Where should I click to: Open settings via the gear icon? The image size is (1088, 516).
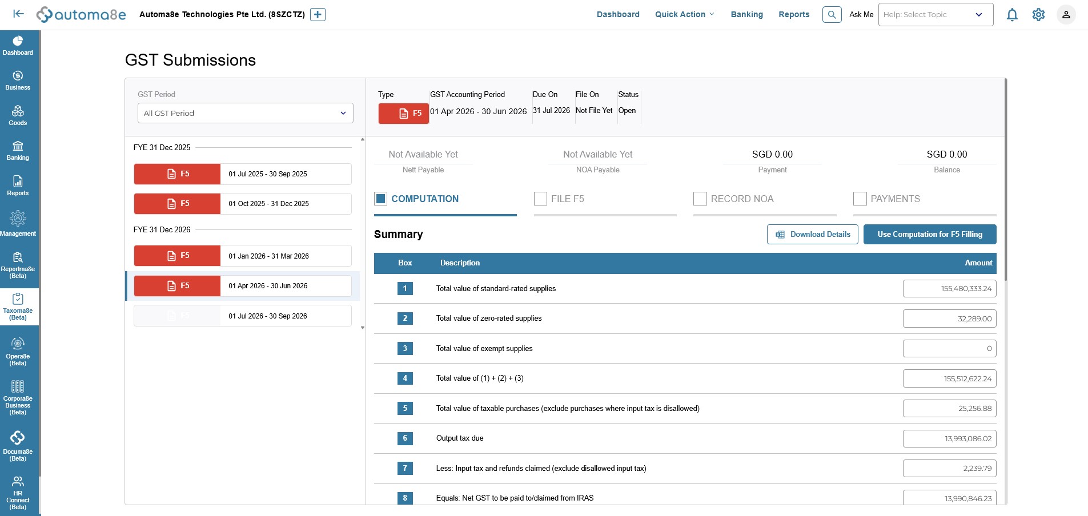[x=1038, y=14]
